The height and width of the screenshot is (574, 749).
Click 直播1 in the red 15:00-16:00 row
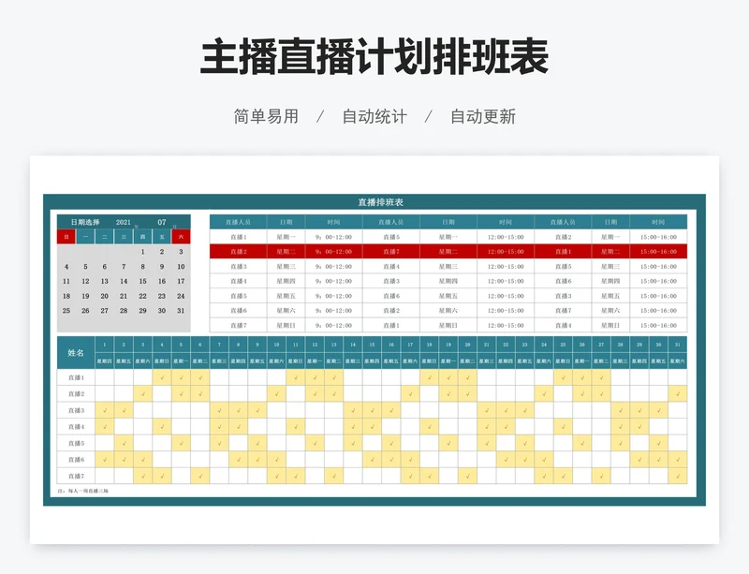pos(564,251)
